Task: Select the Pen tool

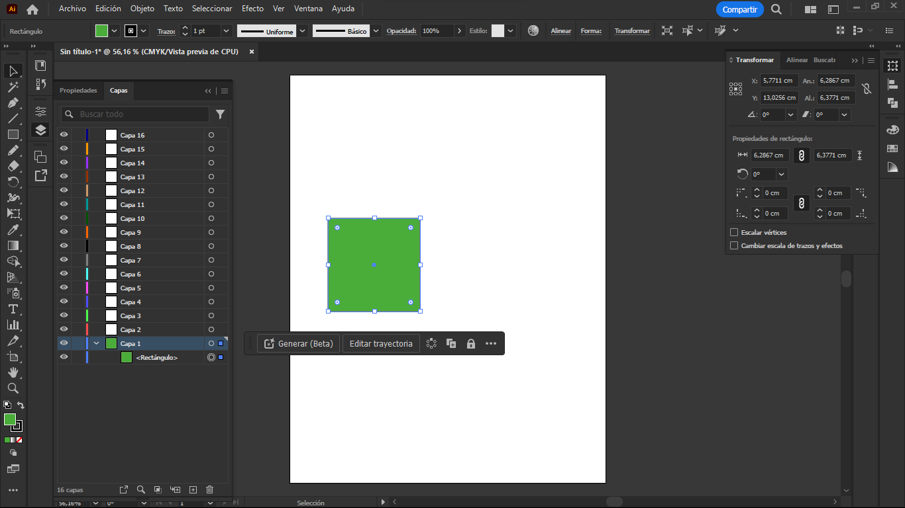Action: pos(13,103)
